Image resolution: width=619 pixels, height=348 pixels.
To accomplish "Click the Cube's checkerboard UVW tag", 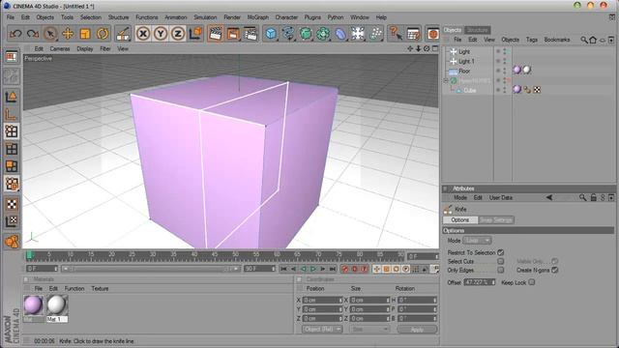I will pyautogui.click(x=537, y=90).
